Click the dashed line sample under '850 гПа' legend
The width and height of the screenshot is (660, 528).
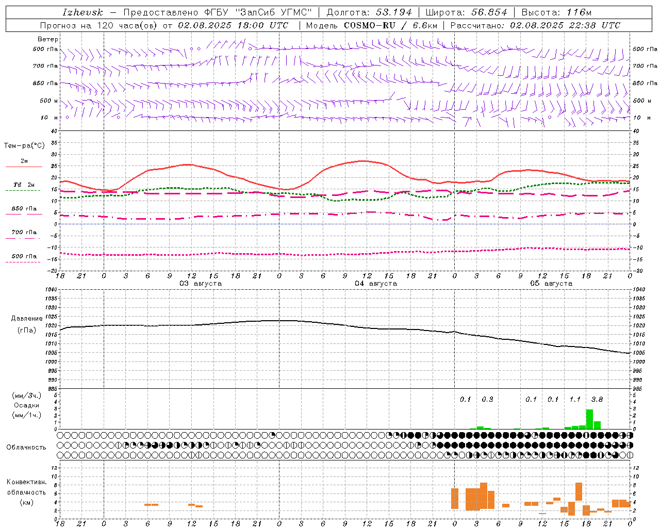(x=23, y=214)
